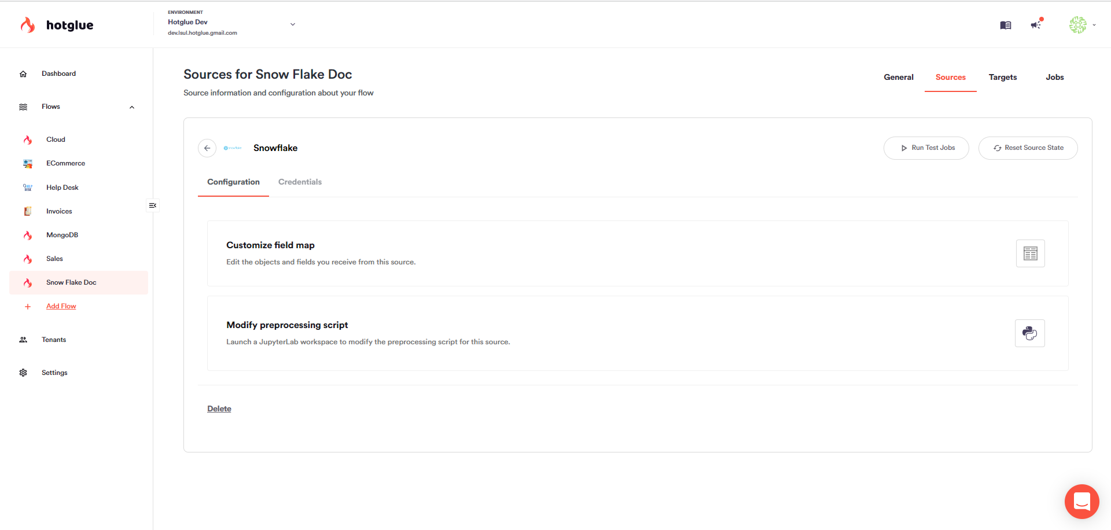1111x530 pixels.
Task: Click the Sales flow flame icon
Action: [x=28, y=259]
